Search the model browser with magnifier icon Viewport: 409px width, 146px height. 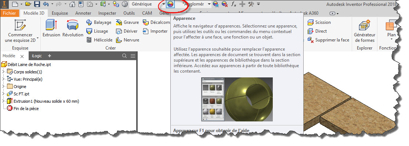[124, 56]
